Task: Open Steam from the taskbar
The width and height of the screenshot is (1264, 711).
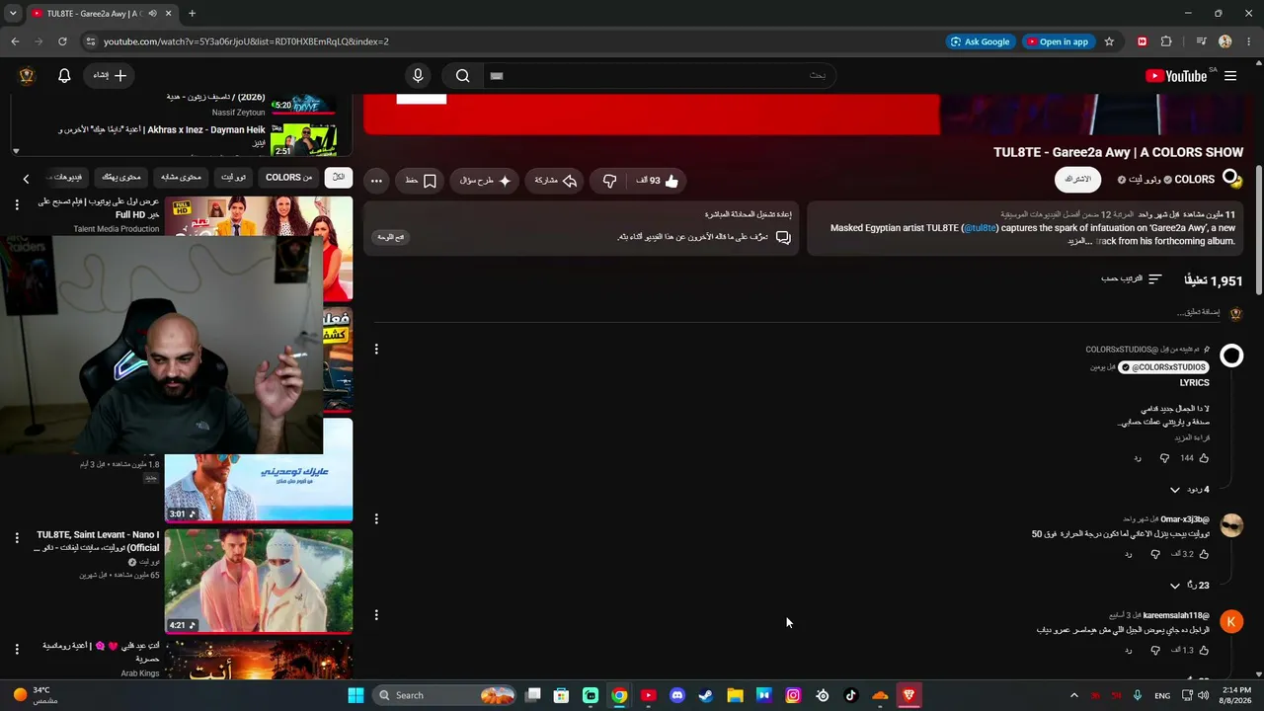Action: tap(705, 695)
